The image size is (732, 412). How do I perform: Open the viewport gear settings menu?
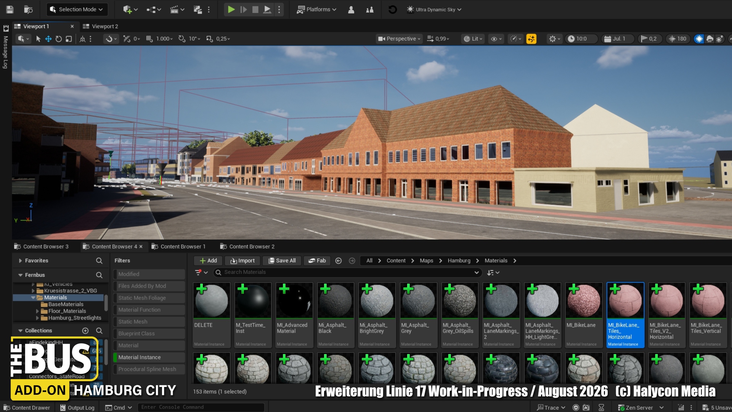tap(554, 39)
